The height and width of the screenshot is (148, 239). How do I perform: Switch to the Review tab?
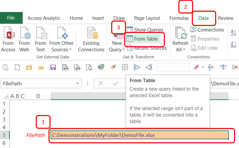point(226,18)
